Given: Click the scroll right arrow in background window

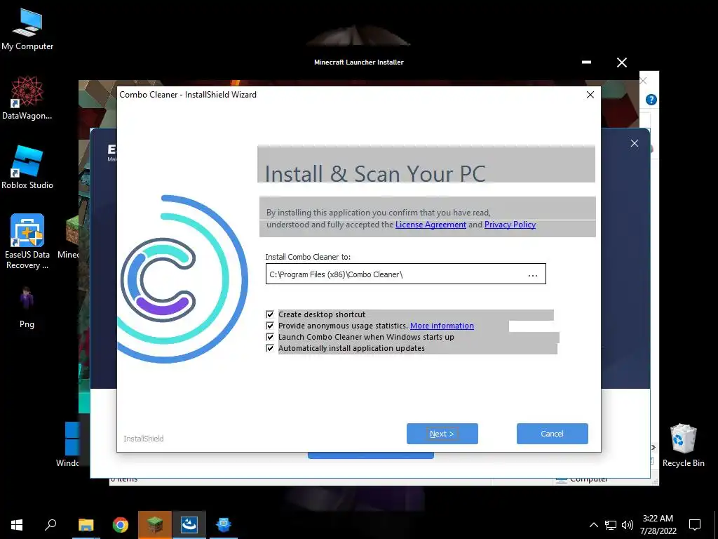Looking at the screenshot, I should point(653,447).
